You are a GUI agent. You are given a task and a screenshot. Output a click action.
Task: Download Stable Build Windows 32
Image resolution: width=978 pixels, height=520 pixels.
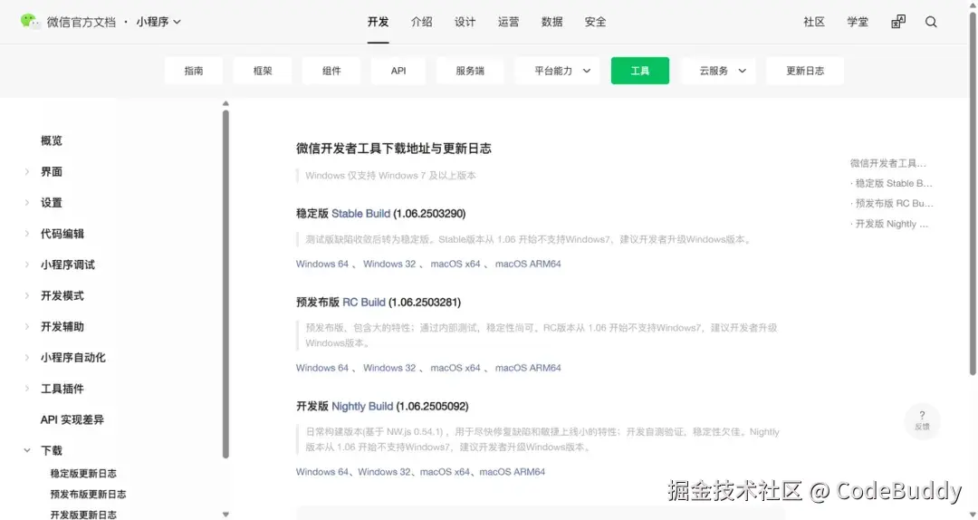click(389, 264)
